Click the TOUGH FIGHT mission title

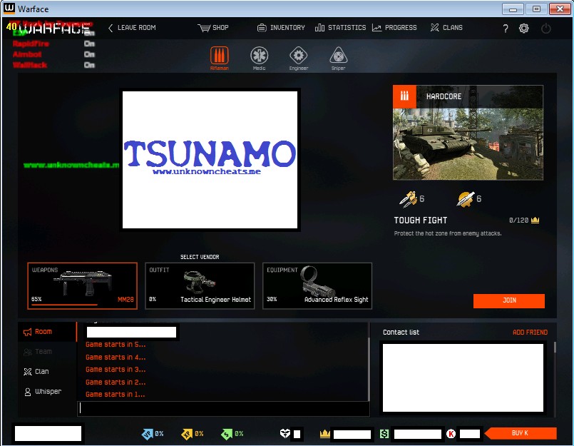tap(421, 221)
